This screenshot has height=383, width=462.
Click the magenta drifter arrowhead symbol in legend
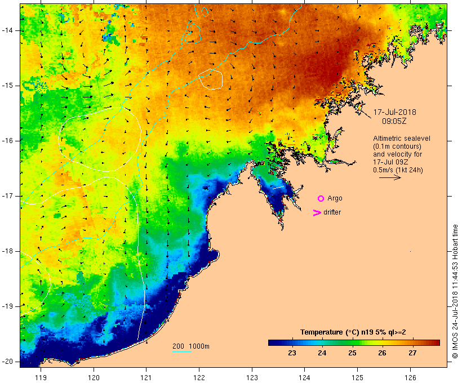(317, 213)
